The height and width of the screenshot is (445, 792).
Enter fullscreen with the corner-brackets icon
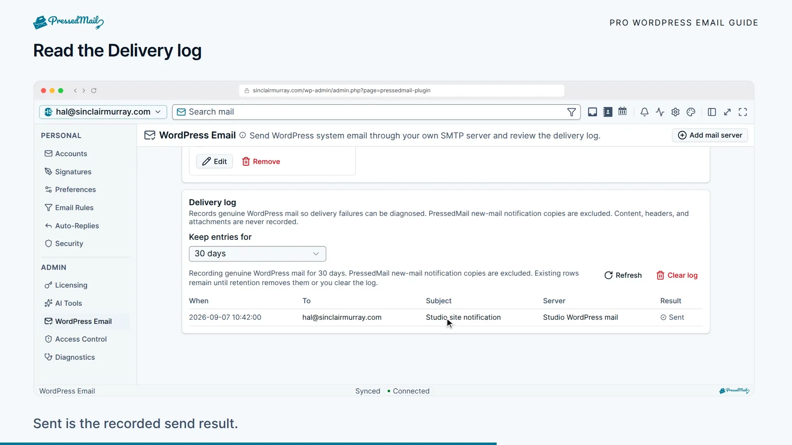click(743, 112)
